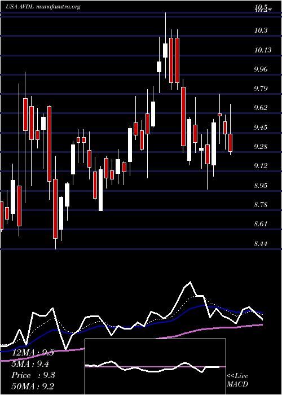
Task: Click the MACD inset chart panel
Action: (x=155, y=367)
